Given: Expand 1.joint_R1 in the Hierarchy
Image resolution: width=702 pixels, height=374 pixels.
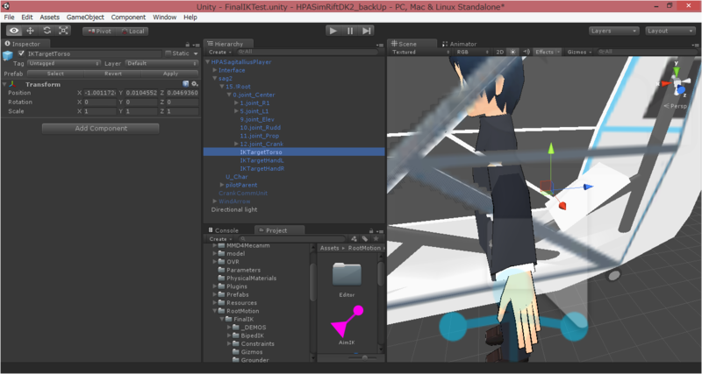Looking at the screenshot, I should click(x=236, y=102).
